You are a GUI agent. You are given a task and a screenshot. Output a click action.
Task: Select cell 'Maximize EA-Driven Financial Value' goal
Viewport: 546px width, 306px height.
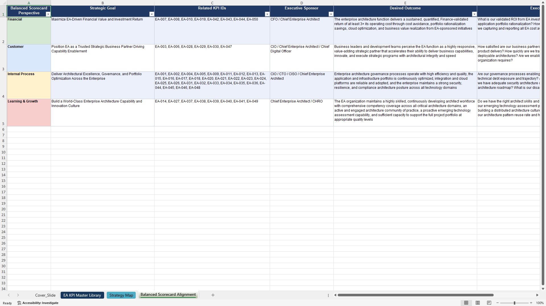(x=103, y=31)
